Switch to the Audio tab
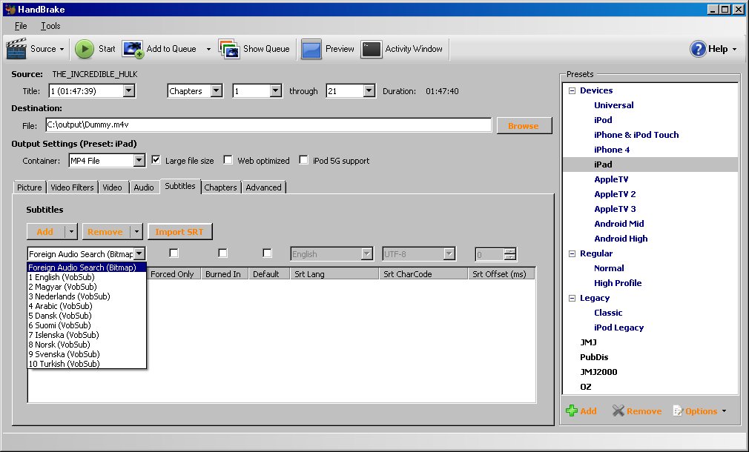This screenshot has height=452, width=749. (x=144, y=187)
